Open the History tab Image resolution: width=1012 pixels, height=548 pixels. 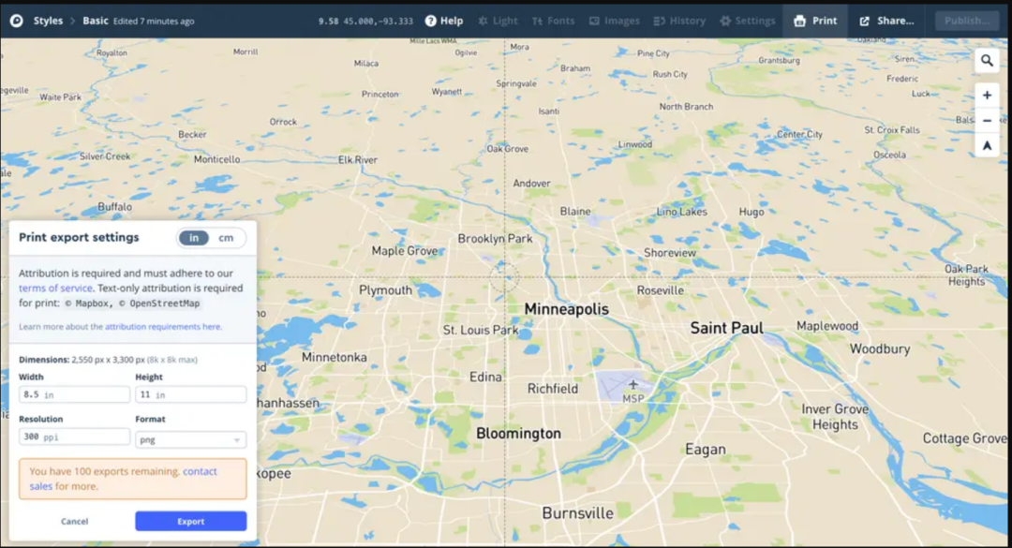point(679,21)
